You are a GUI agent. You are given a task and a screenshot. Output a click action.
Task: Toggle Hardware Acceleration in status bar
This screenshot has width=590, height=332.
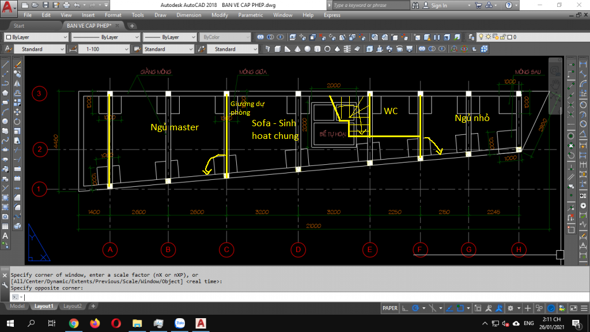click(x=551, y=308)
